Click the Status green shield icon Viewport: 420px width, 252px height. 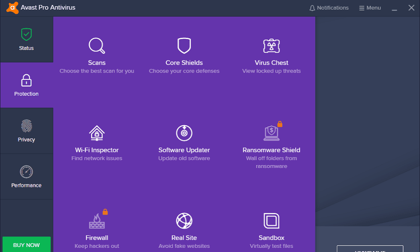pyautogui.click(x=26, y=34)
